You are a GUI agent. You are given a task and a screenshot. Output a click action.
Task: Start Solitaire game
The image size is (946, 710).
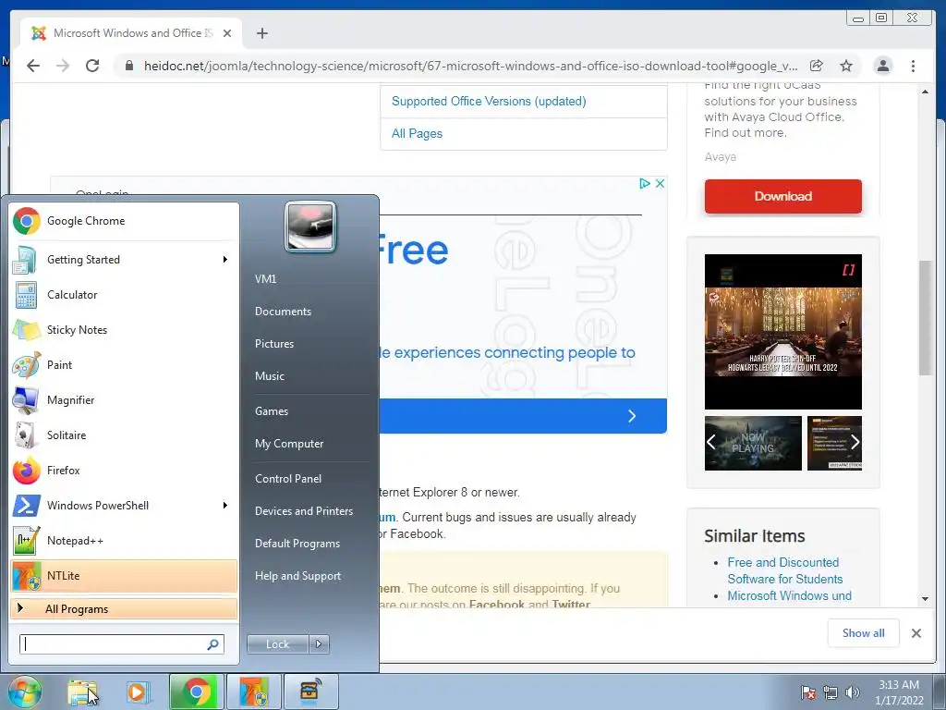[x=124, y=435]
